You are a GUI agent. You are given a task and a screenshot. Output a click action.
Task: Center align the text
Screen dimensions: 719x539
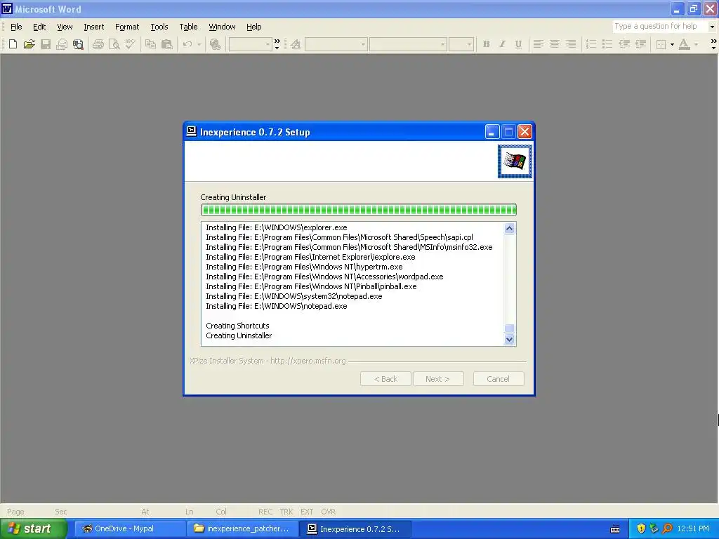tap(555, 44)
